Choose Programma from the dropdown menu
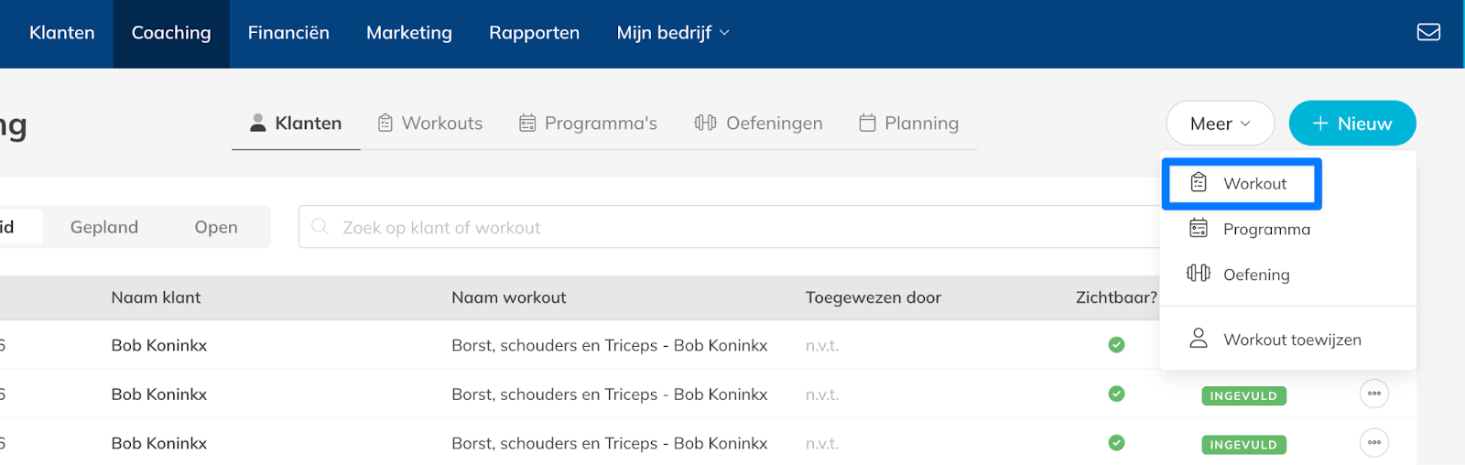1465x465 pixels. (x=1265, y=230)
